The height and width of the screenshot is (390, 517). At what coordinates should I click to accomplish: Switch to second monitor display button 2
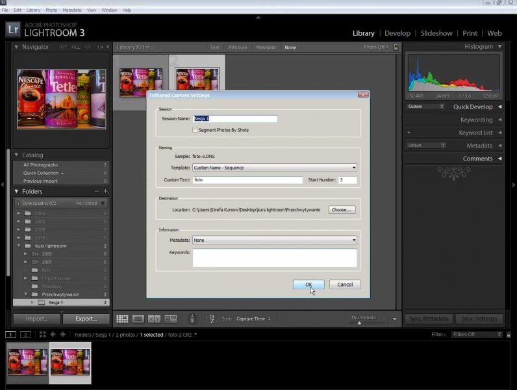click(25, 334)
